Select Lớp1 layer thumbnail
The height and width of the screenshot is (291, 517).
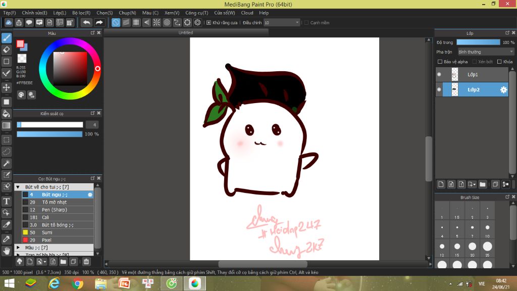455,75
